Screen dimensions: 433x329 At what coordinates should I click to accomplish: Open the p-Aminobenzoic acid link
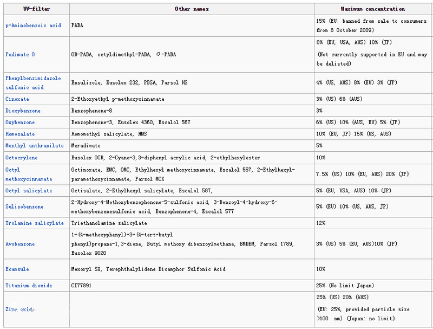pyautogui.click(x=33, y=25)
